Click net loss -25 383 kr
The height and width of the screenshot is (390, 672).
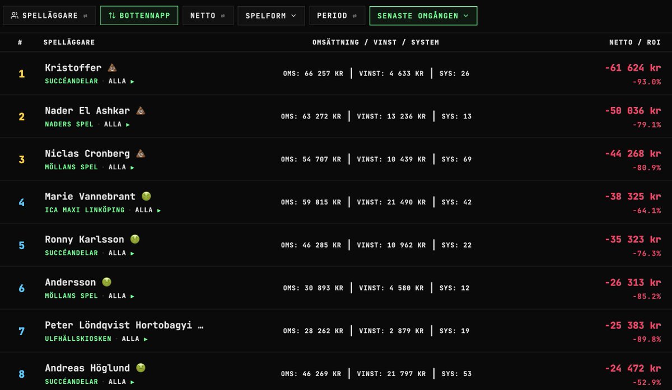633,325
